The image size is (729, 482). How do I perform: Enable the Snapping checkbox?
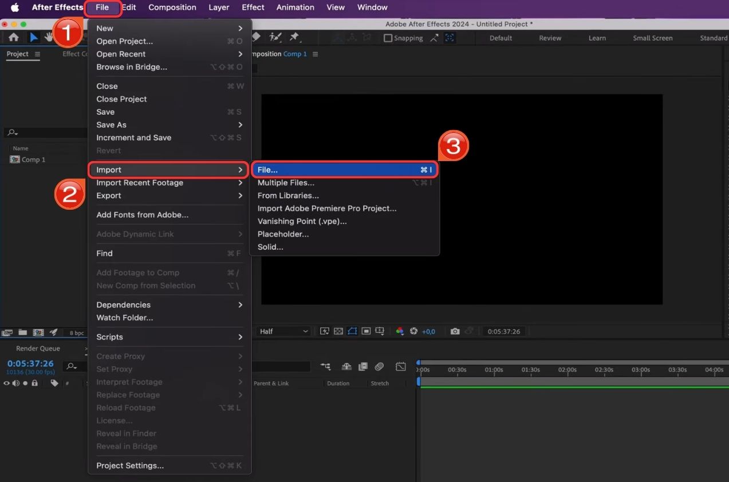[388, 38]
